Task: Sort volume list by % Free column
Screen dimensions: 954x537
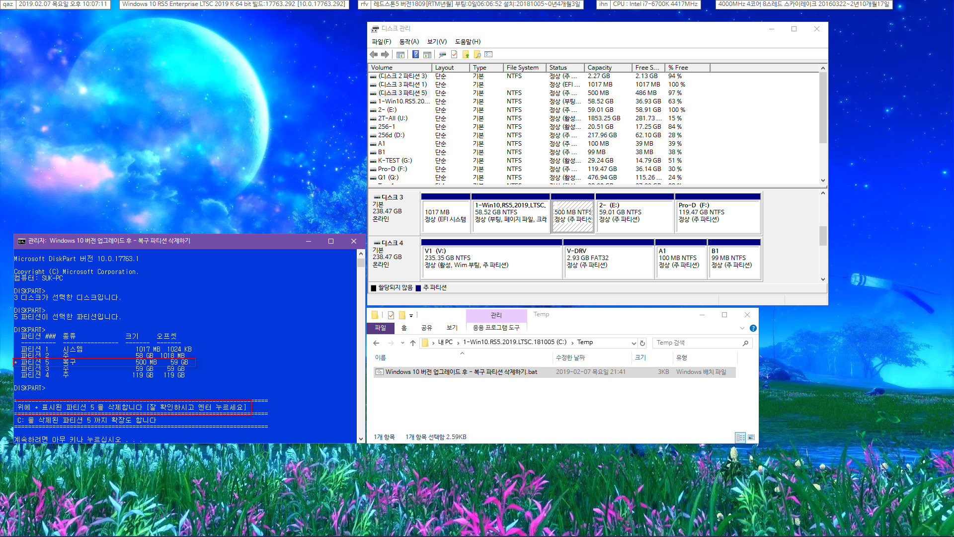Action: pyautogui.click(x=688, y=68)
